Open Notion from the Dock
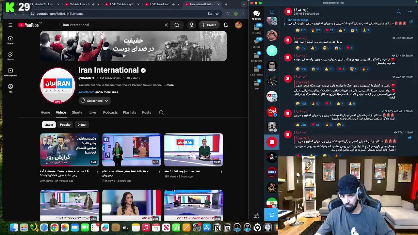 click(x=217, y=227)
